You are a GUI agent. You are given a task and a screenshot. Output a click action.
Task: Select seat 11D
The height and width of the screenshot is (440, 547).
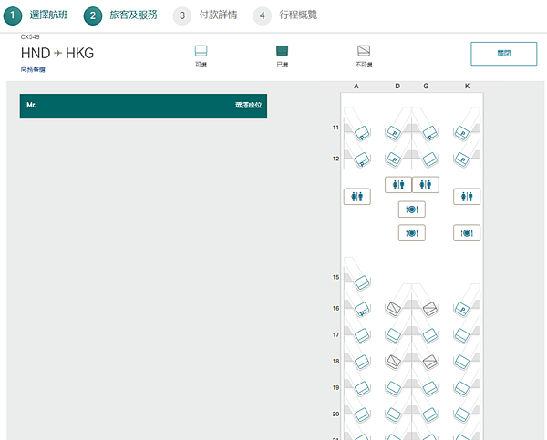(393, 133)
